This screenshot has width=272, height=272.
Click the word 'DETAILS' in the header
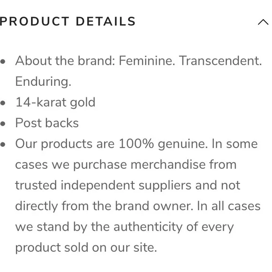click(x=106, y=21)
